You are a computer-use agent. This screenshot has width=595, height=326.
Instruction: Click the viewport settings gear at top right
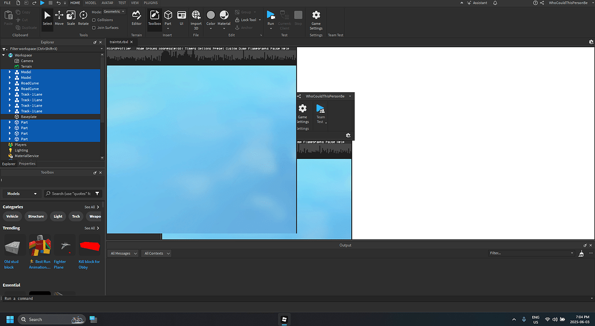pyautogui.click(x=591, y=42)
